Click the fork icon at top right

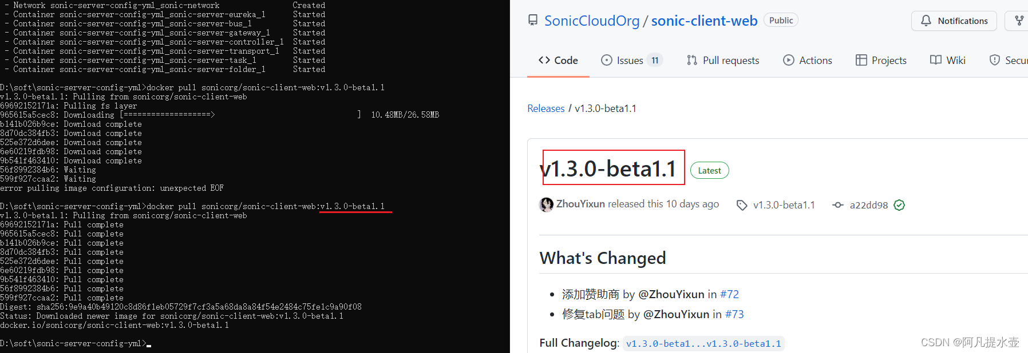[1019, 21]
